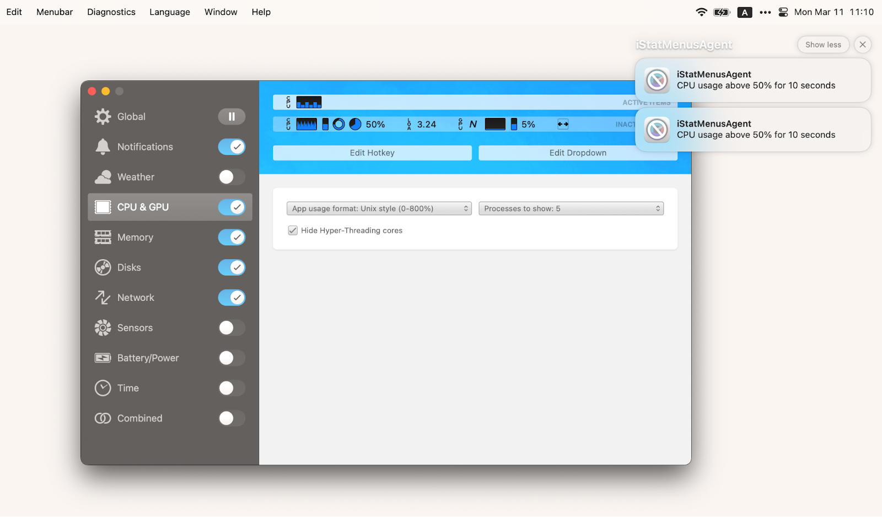The height and width of the screenshot is (517, 882).
Task: Click the Memory modules icon
Action: 103,237
